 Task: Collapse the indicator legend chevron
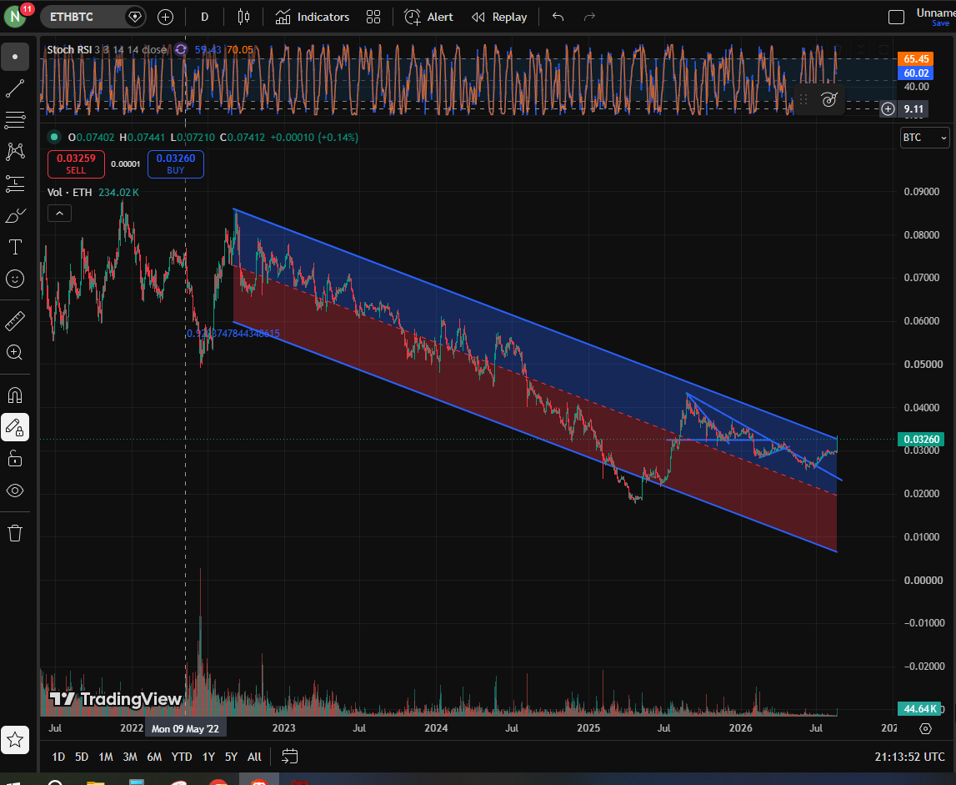[59, 213]
